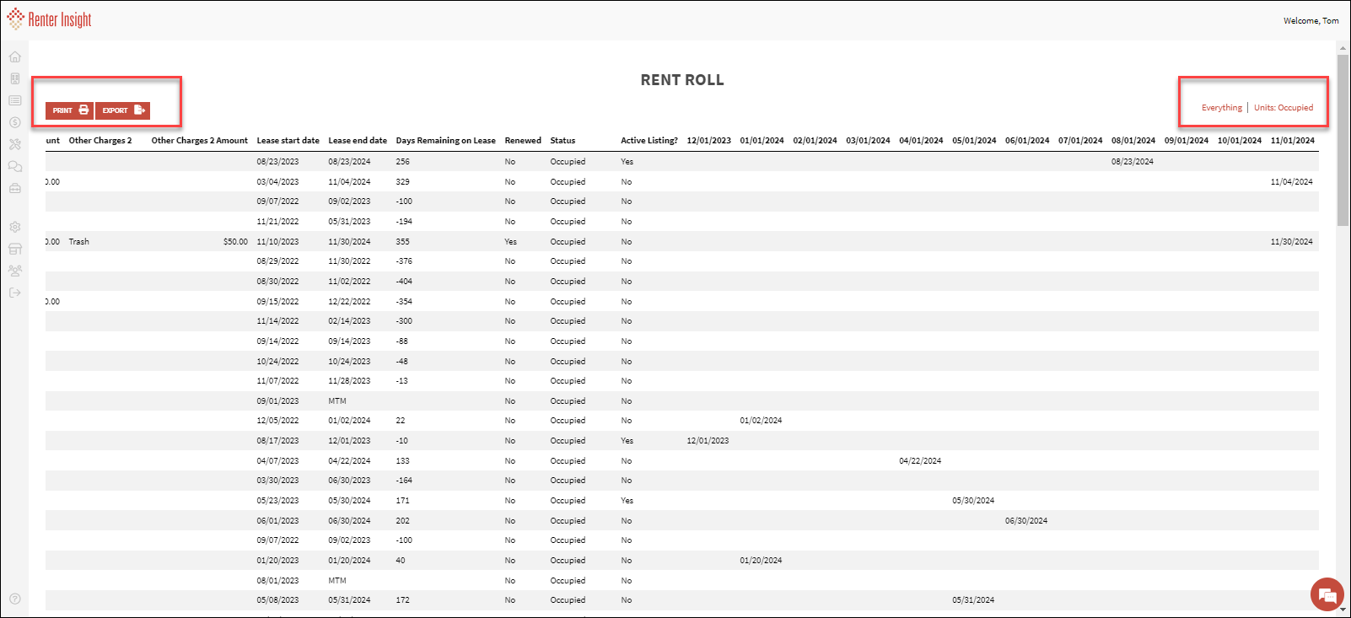Click MTM cell for 09/01/2023 lease

(x=337, y=401)
